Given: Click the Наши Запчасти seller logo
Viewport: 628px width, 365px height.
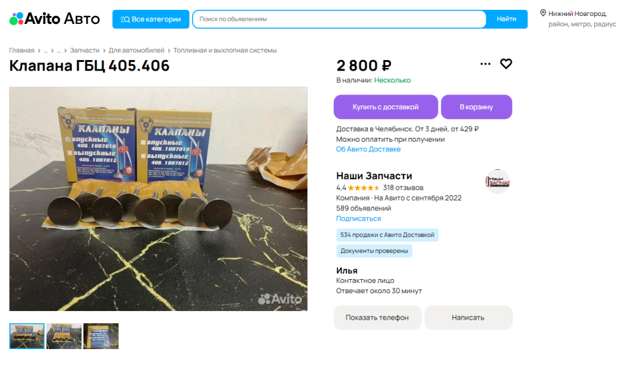Looking at the screenshot, I should [497, 181].
